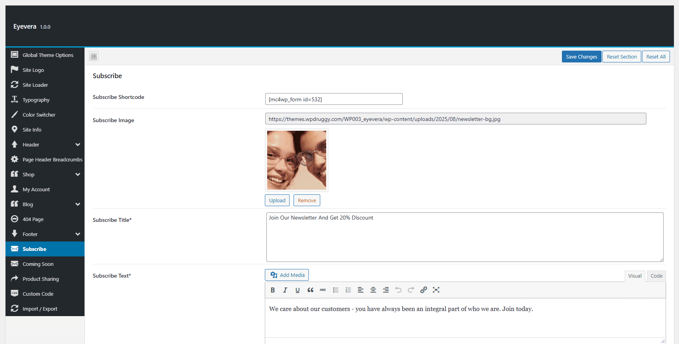
Task: Click the My Account user icon
Action: [15, 189]
